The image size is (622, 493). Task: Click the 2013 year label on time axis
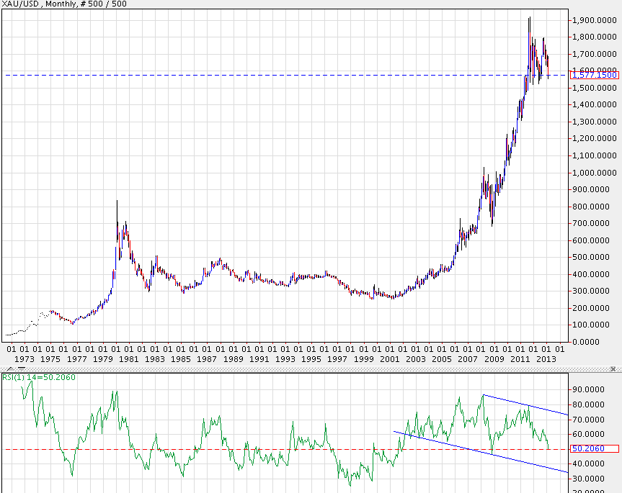[546, 358]
